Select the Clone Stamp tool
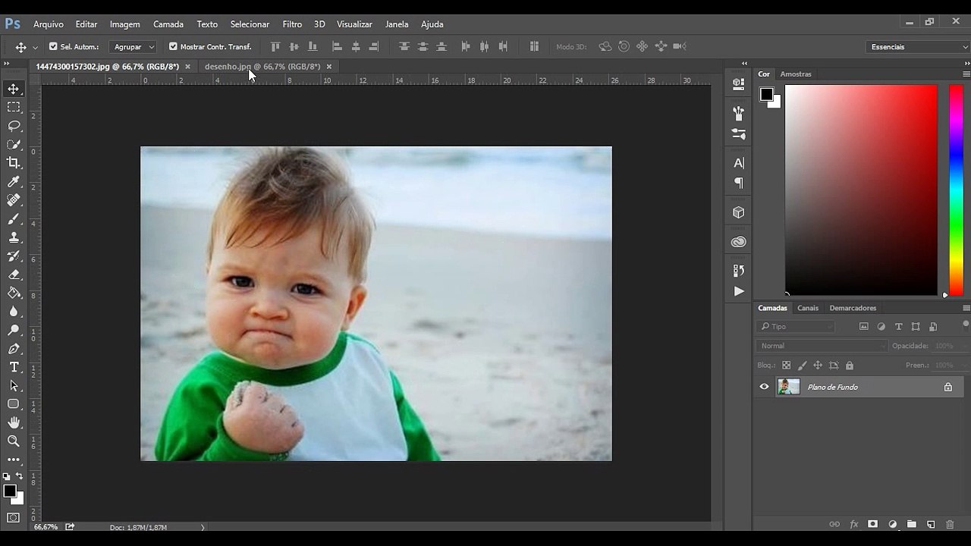 14,237
